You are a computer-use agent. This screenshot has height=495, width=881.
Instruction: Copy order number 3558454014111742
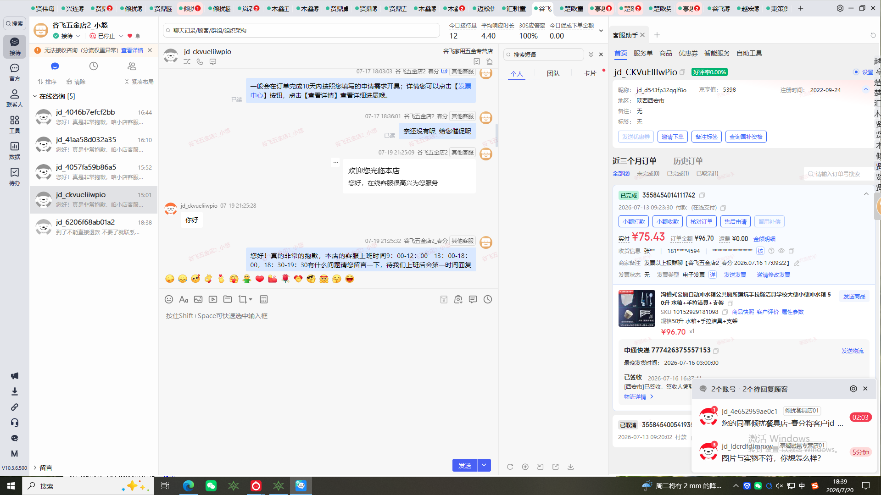pyautogui.click(x=702, y=196)
